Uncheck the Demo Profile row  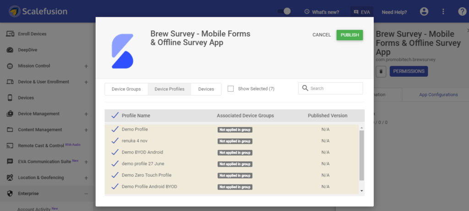(115, 129)
